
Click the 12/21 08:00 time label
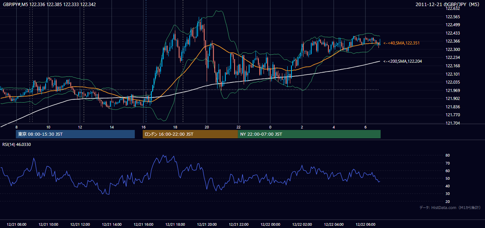tap(17, 225)
